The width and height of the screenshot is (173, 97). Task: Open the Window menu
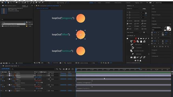point(38,1)
